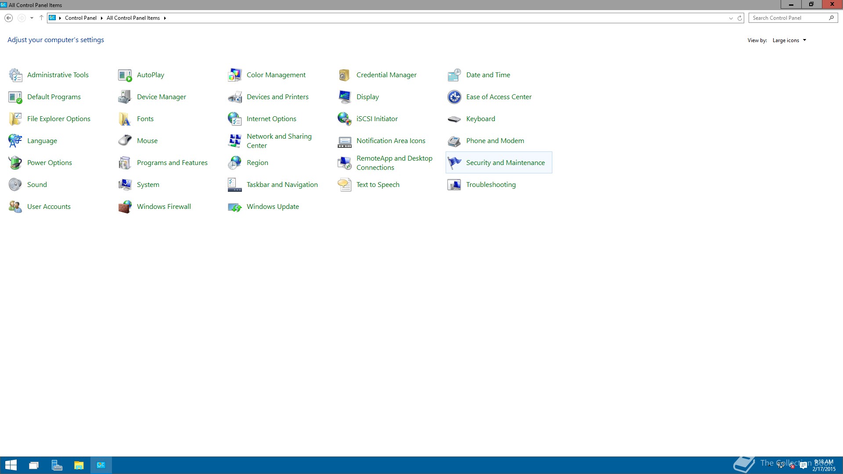Open the Windows Start button
The image size is (843, 474).
pos(11,465)
